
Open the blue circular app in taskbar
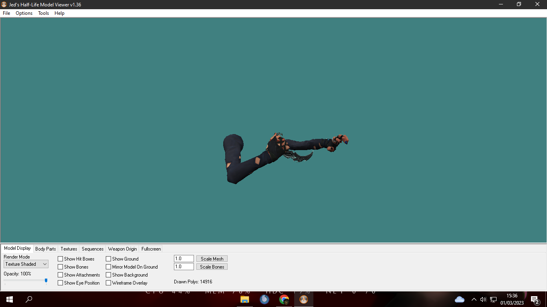[x=264, y=299]
